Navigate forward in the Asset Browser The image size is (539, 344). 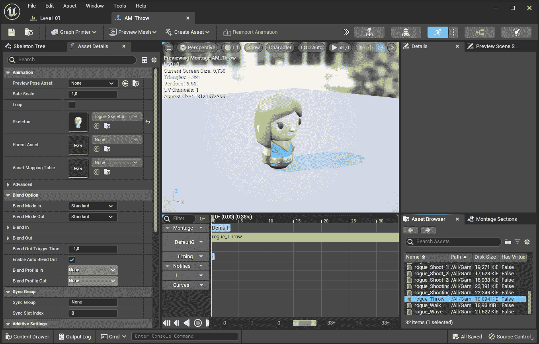point(428,230)
